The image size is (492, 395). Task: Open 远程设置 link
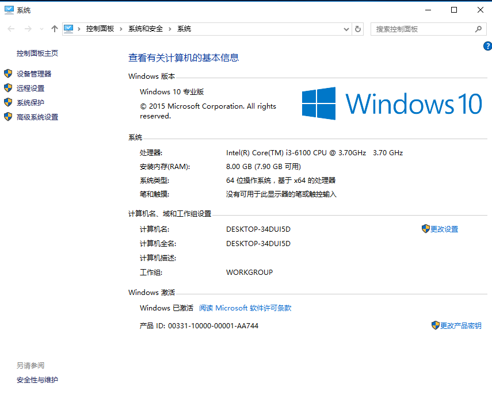[30, 88]
